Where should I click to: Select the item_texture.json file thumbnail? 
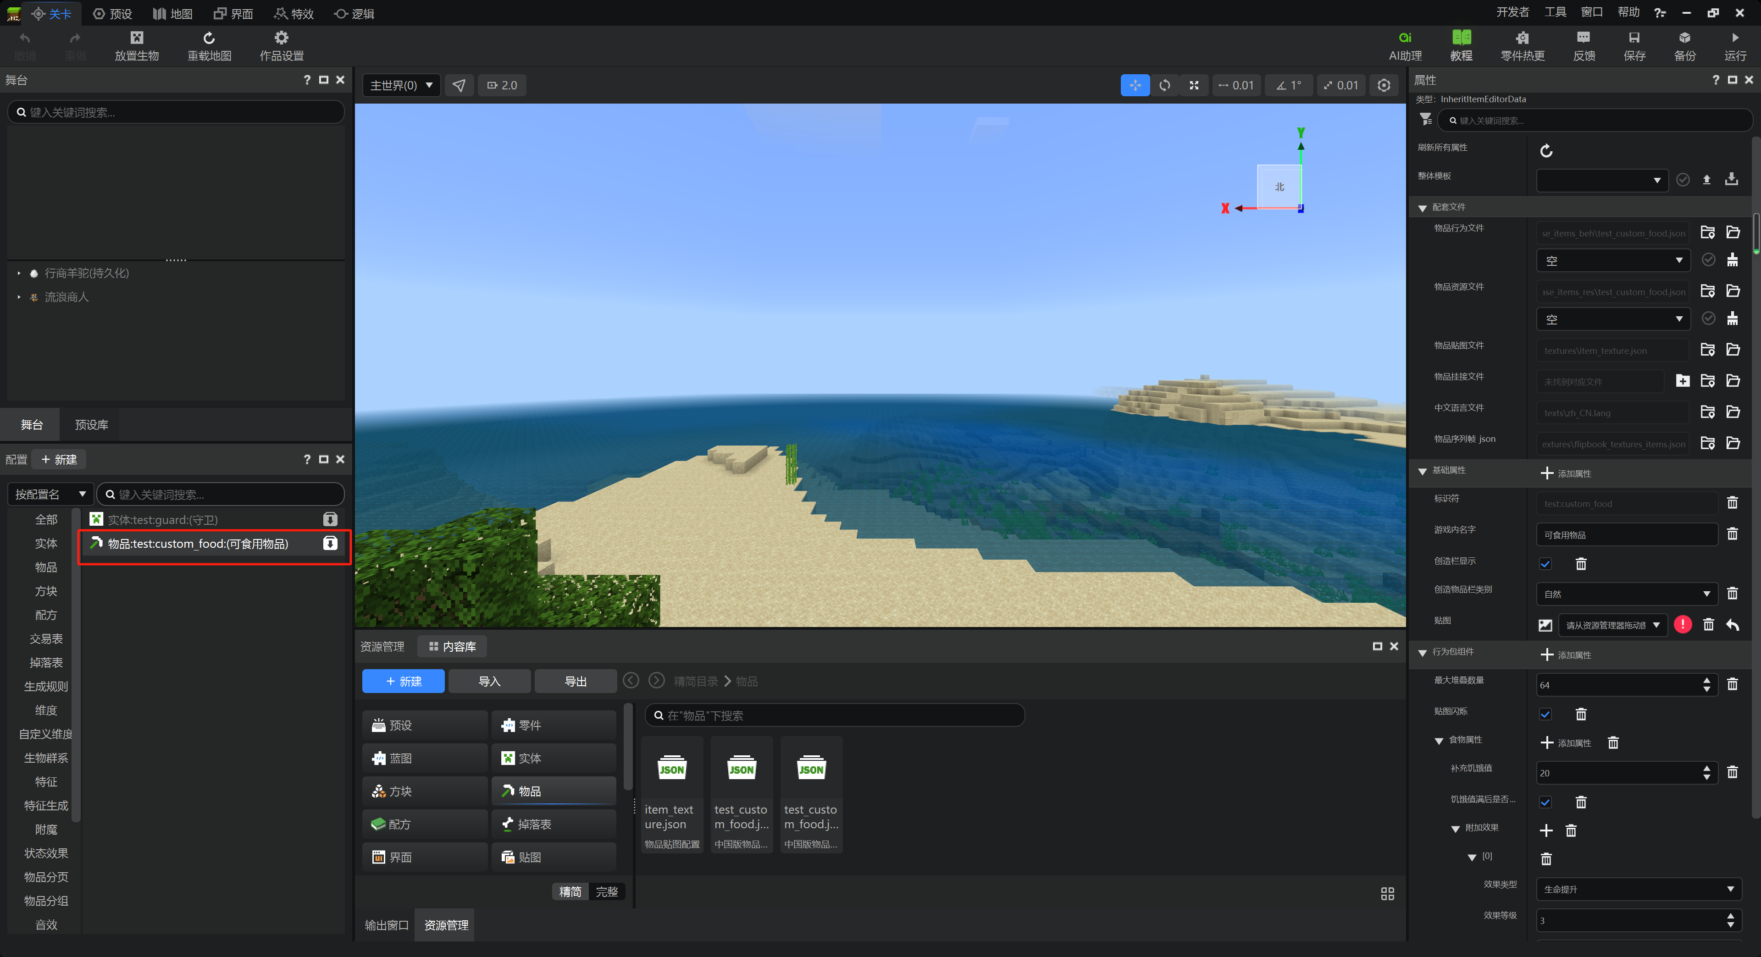coord(672,794)
